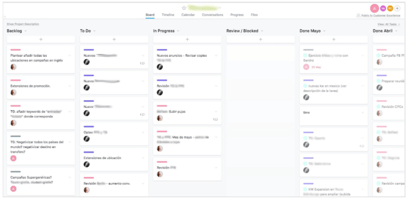
Task: Toggle completion check on Preparar reunió task
Action: pyautogui.click(x=379, y=81)
